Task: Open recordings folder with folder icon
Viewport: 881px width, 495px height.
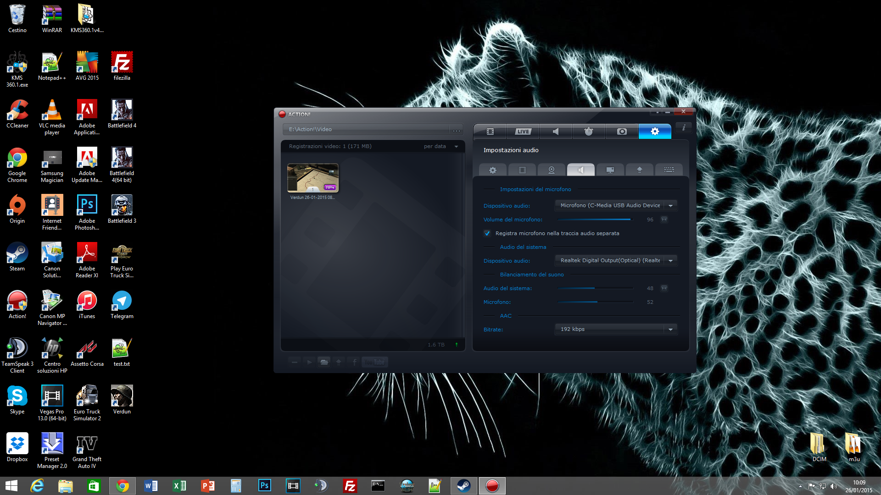Action: click(x=324, y=362)
